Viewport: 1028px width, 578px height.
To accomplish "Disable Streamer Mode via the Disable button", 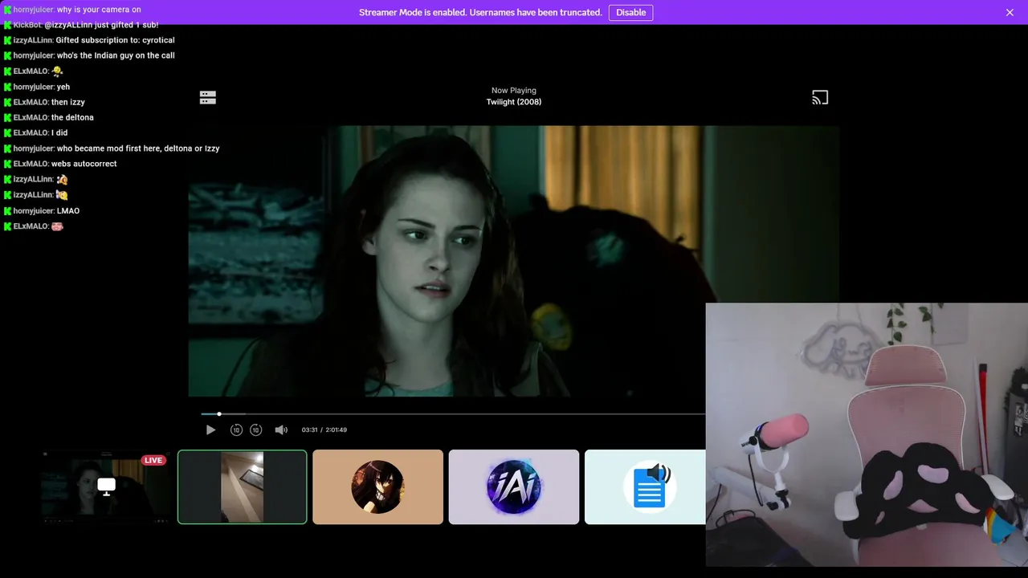I will pyautogui.click(x=630, y=12).
